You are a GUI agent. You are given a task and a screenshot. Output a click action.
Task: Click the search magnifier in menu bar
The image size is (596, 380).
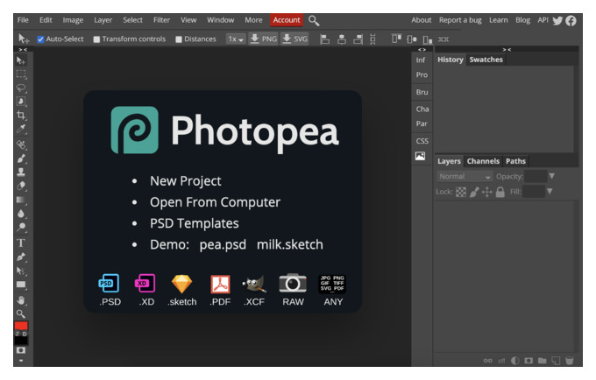point(314,20)
